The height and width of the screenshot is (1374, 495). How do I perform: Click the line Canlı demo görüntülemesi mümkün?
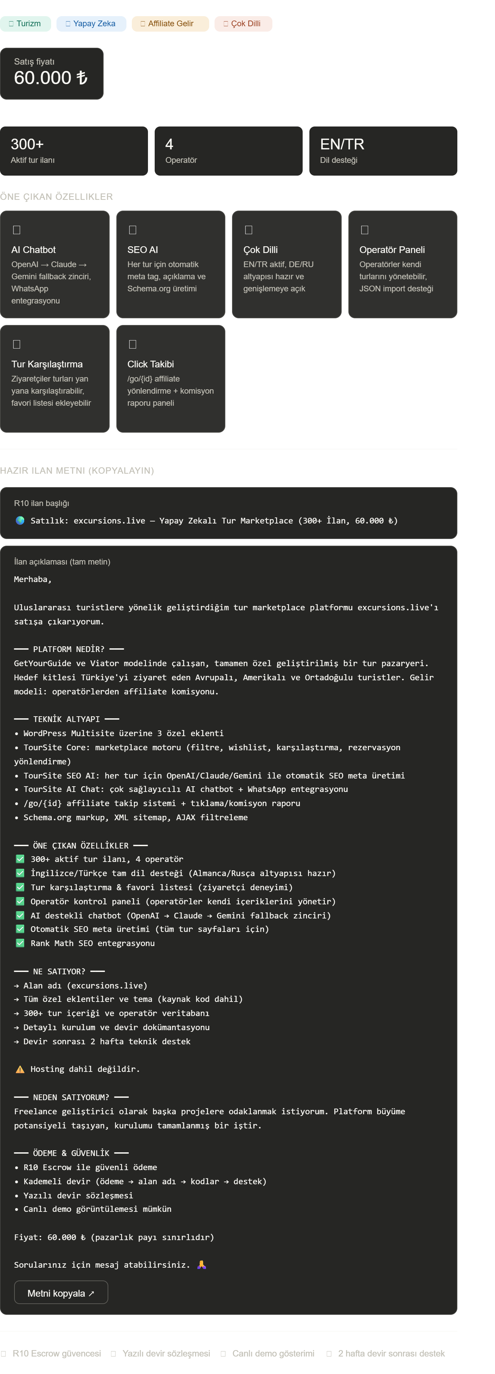(x=93, y=1209)
